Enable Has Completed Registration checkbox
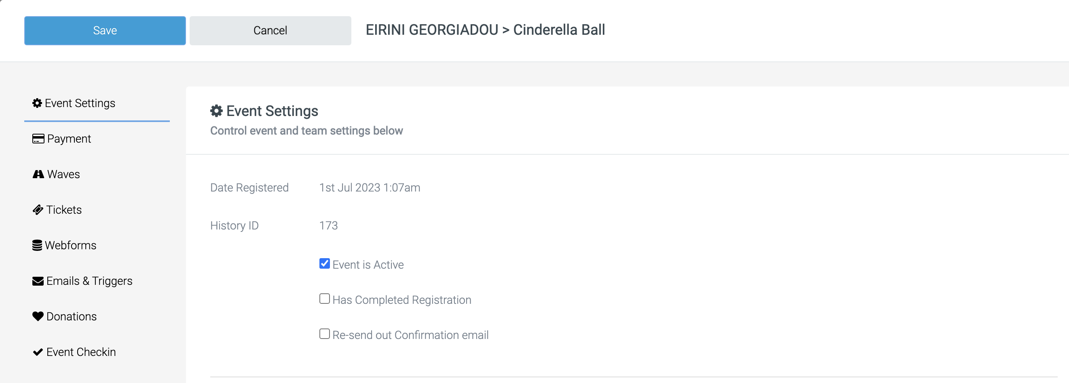 pyautogui.click(x=325, y=299)
